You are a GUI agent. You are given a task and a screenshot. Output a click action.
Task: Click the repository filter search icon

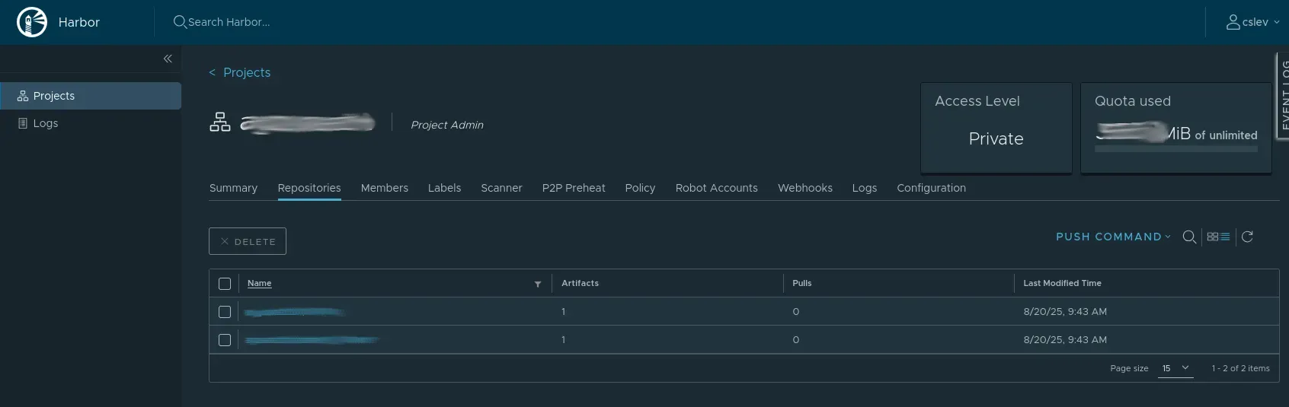coord(1189,237)
